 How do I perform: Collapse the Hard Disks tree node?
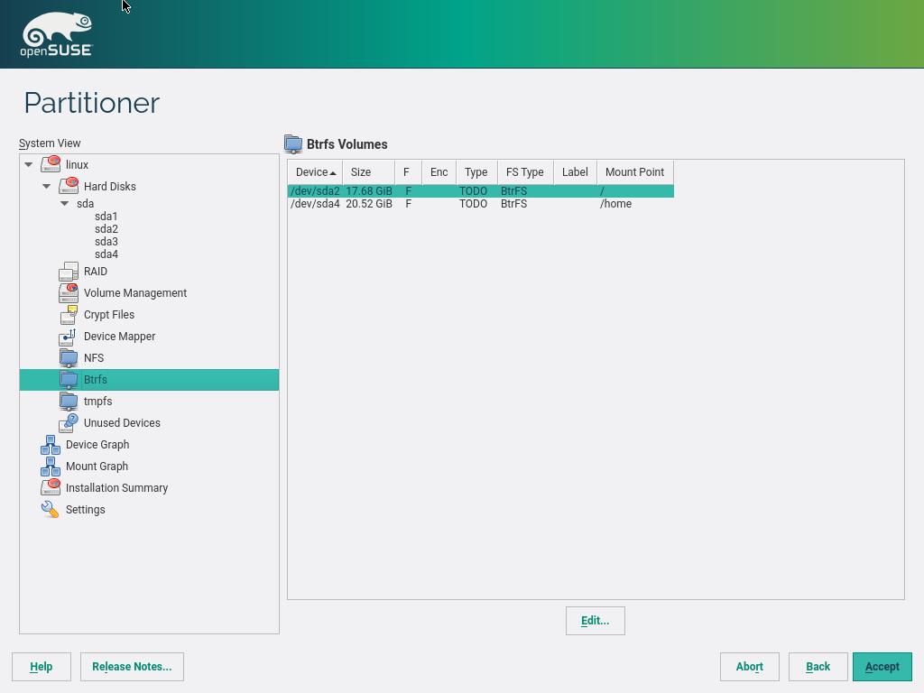click(47, 187)
